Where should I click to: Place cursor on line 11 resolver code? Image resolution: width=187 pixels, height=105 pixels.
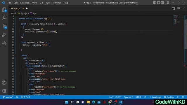(x=41, y=32)
